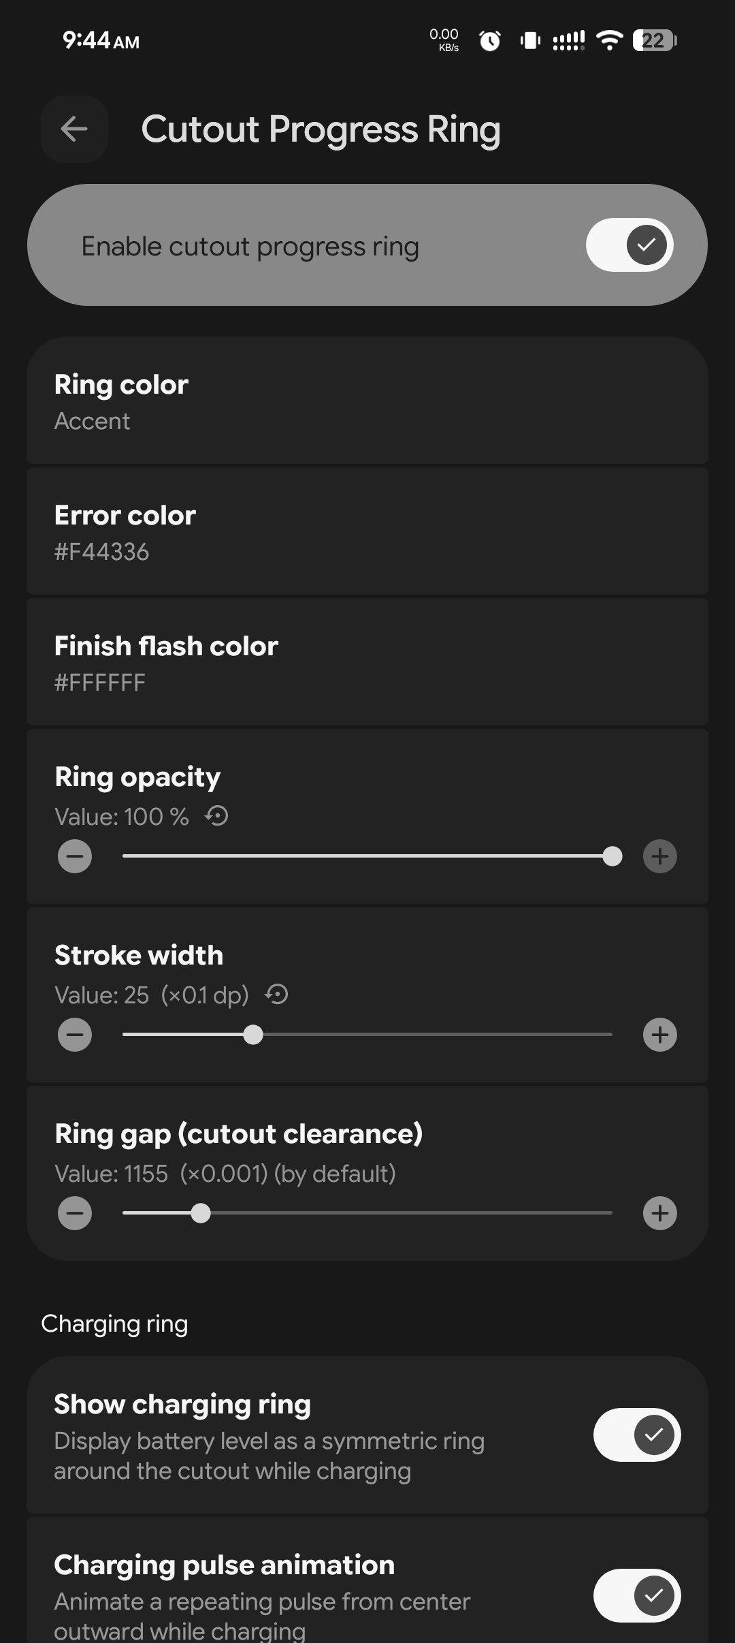Decrease Ring opacity with minus button
The image size is (735, 1643).
tap(75, 856)
